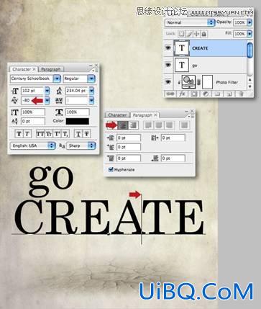261x309 pixels.
Task: Select the Photo Filter layer name
Action: pos(226,82)
